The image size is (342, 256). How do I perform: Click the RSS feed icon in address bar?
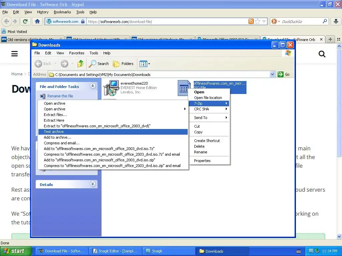click(x=251, y=21)
